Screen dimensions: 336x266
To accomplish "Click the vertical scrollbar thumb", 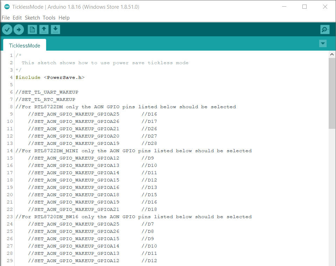I will click(332, 93).
